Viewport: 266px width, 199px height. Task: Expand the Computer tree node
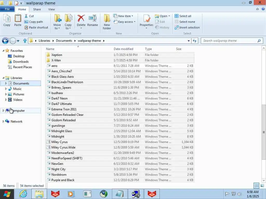(3, 110)
